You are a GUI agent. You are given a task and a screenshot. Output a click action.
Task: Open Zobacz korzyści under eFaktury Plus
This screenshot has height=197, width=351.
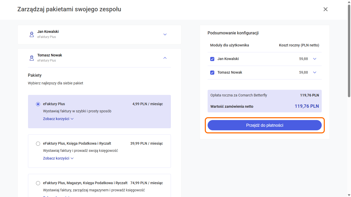[58, 119]
